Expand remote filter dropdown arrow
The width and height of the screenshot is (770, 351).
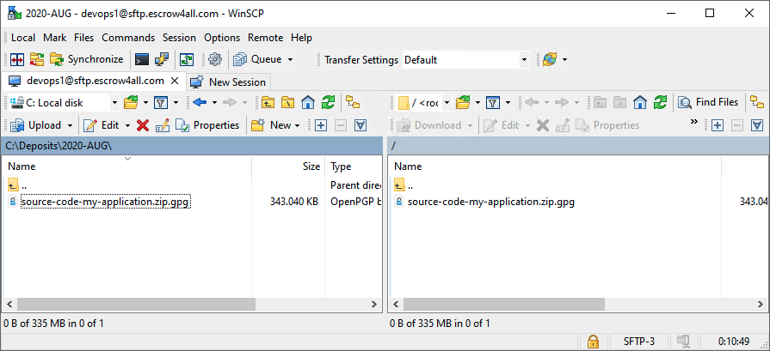(508, 102)
